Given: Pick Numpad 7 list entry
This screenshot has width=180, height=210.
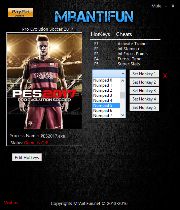Looking at the screenshot, I should 106,116.
